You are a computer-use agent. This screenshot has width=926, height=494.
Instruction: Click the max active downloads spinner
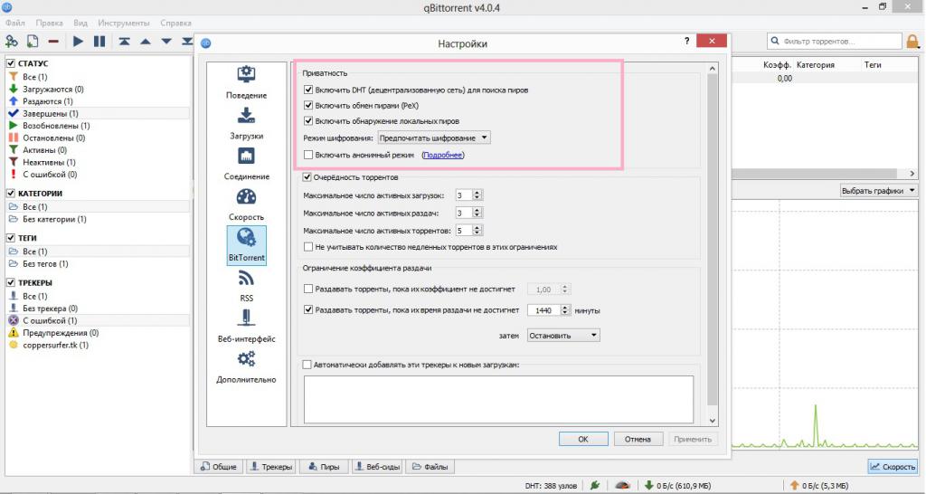pyautogui.click(x=469, y=195)
